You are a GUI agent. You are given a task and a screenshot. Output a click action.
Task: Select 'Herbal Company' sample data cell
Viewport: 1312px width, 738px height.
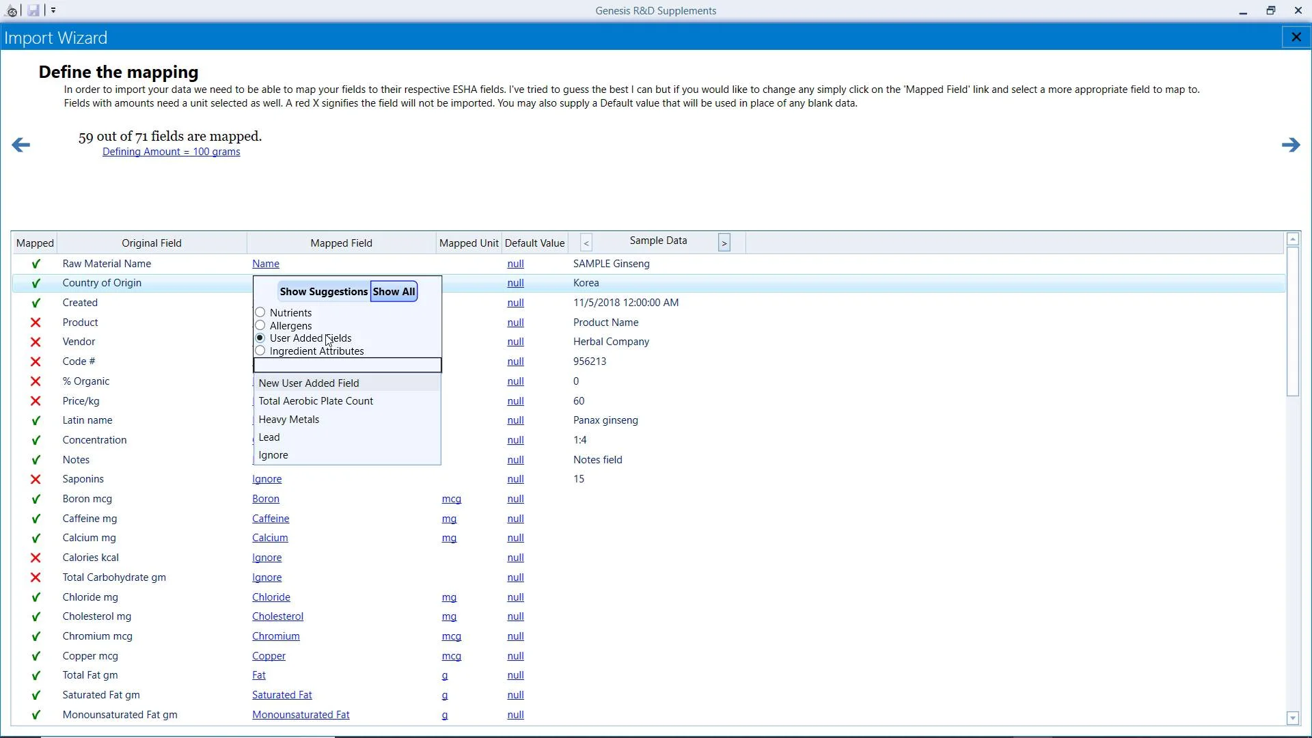pos(611,342)
